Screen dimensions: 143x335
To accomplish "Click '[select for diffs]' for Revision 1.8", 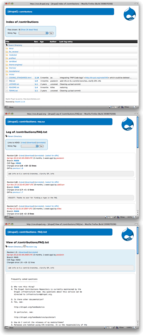I will (52, 182).
